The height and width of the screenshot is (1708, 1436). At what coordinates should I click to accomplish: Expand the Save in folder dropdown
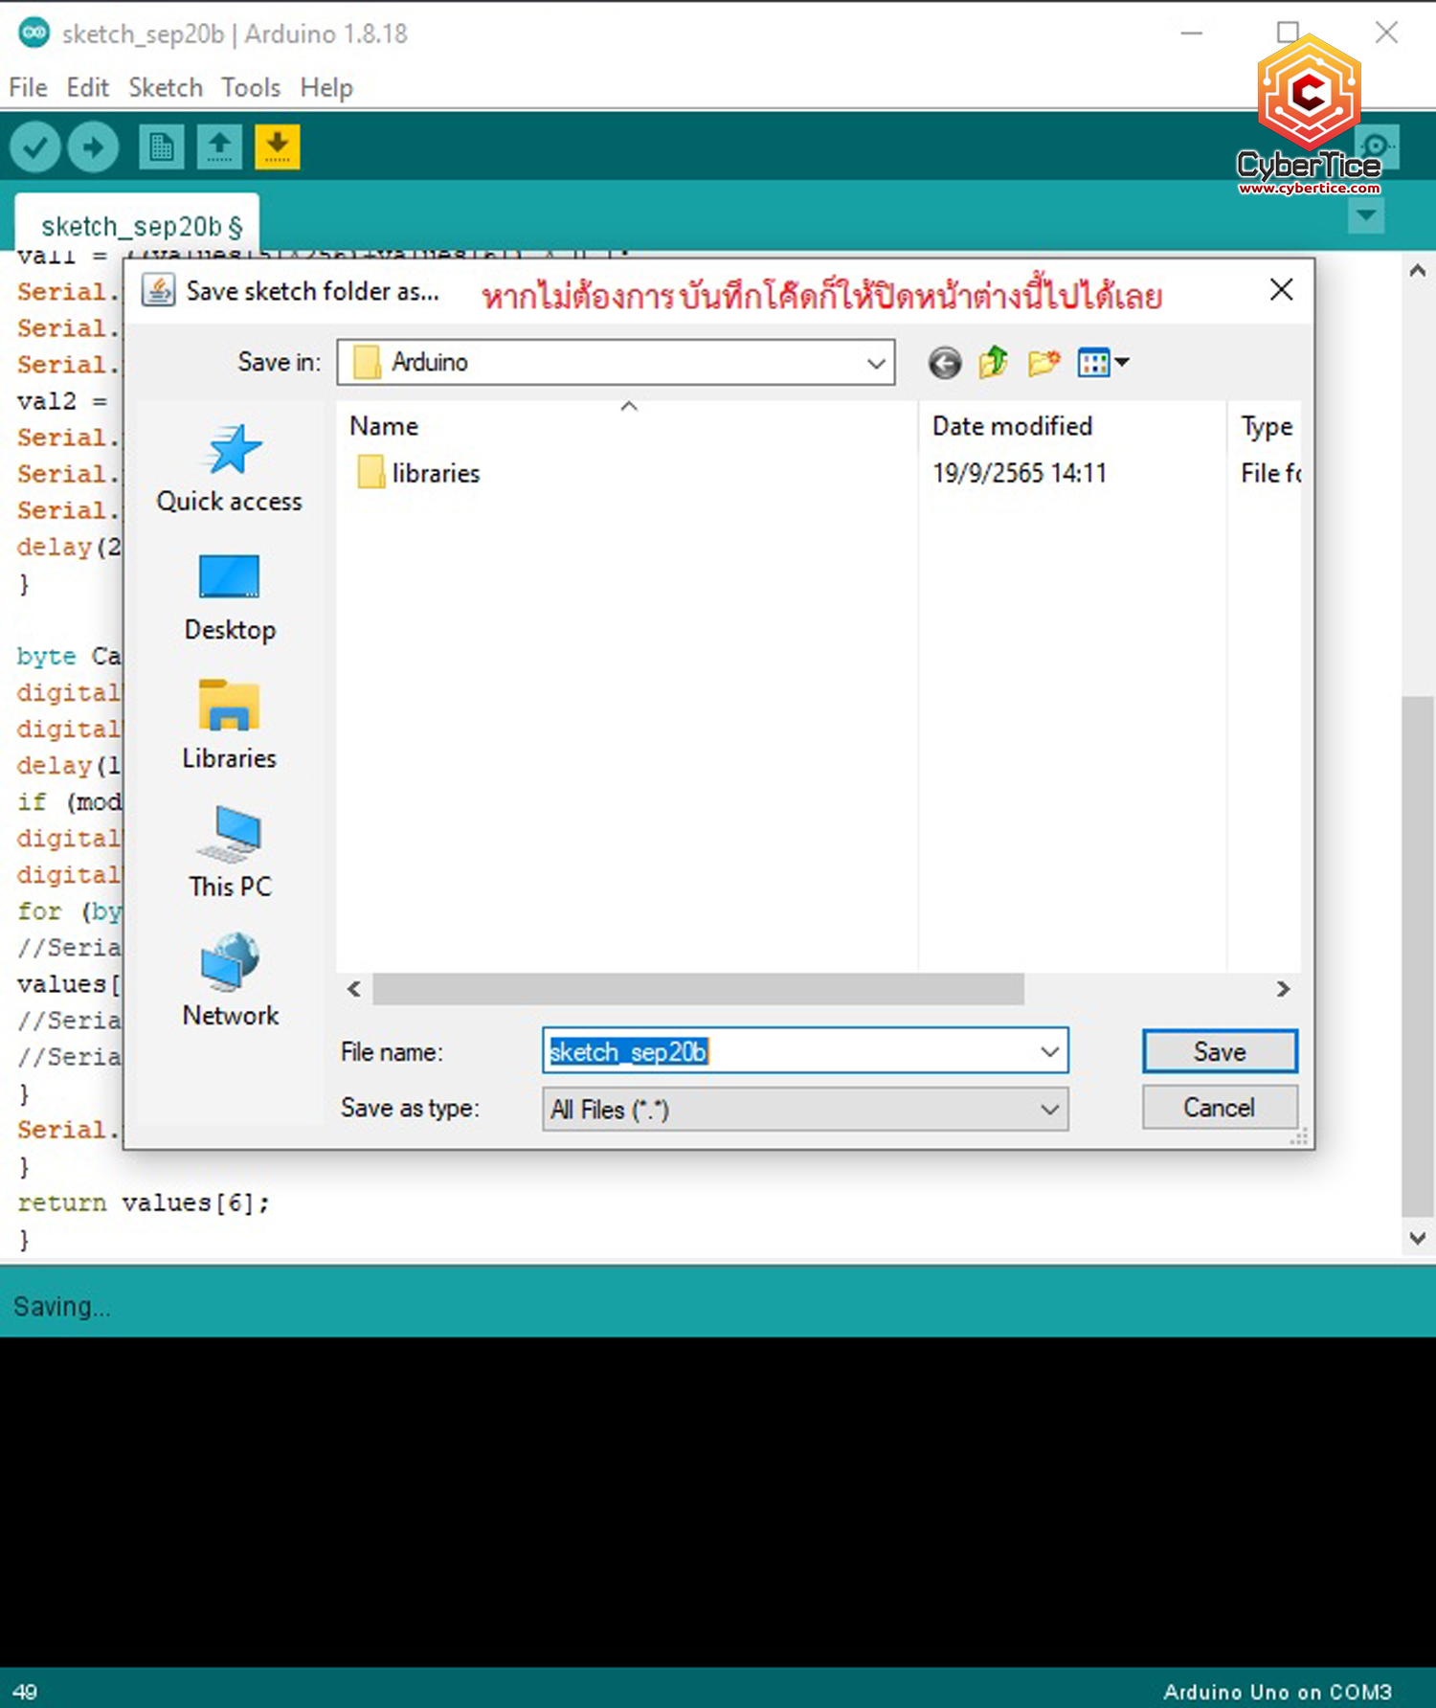point(875,363)
